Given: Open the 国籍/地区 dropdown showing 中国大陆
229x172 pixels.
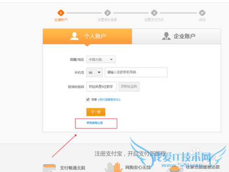Looking at the screenshot, I should 101,59.
